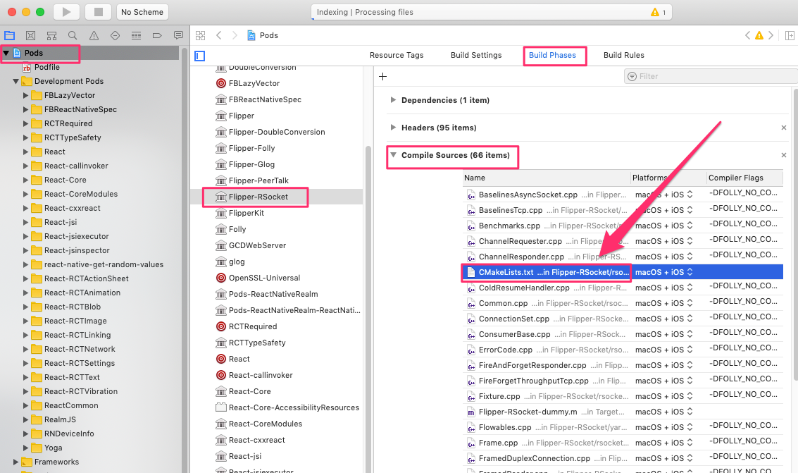This screenshot has height=473, width=798.
Task: Click the plus to add build phase
Action: pyautogui.click(x=382, y=76)
